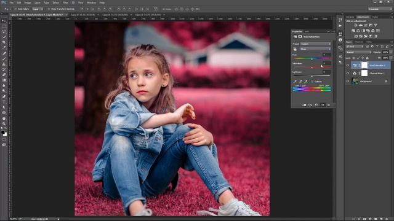Select the Lasso tool
394x221 pixels.
(4, 31)
